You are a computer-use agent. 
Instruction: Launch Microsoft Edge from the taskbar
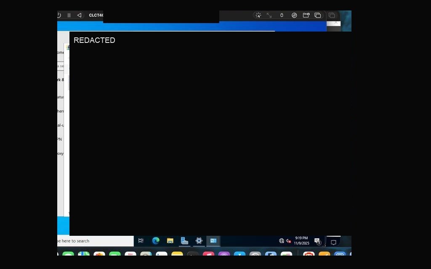click(x=156, y=241)
